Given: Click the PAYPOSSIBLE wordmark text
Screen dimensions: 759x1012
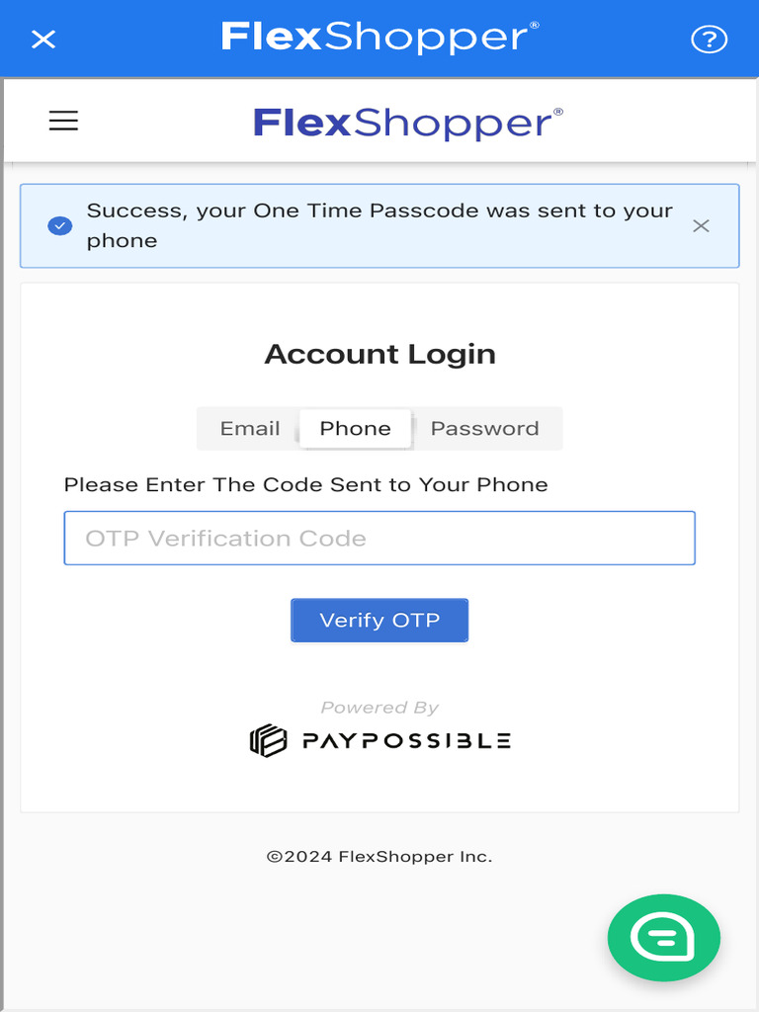Looking at the screenshot, I should (406, 741).
